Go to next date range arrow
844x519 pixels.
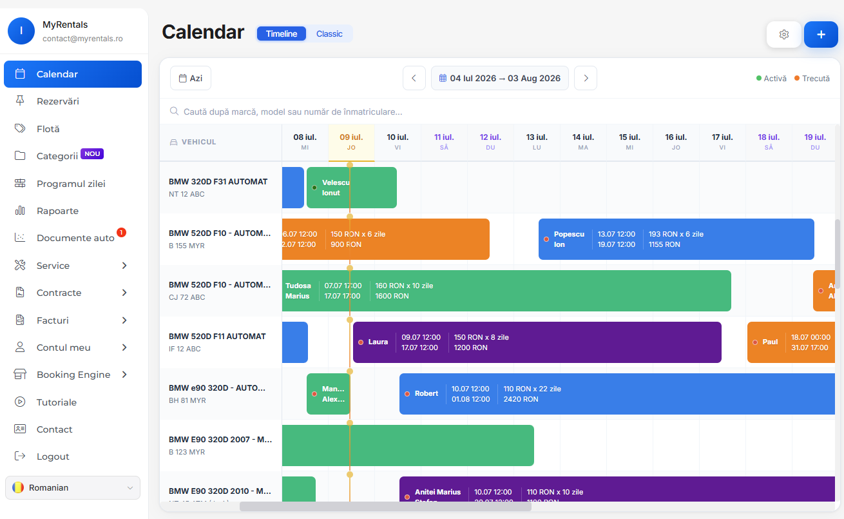point(586,78)
